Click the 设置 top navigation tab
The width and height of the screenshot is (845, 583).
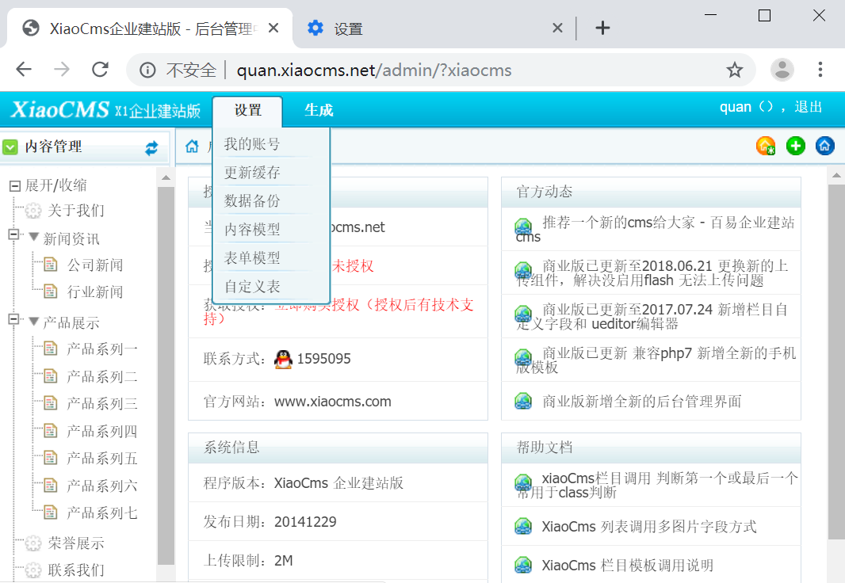[247, 110]
